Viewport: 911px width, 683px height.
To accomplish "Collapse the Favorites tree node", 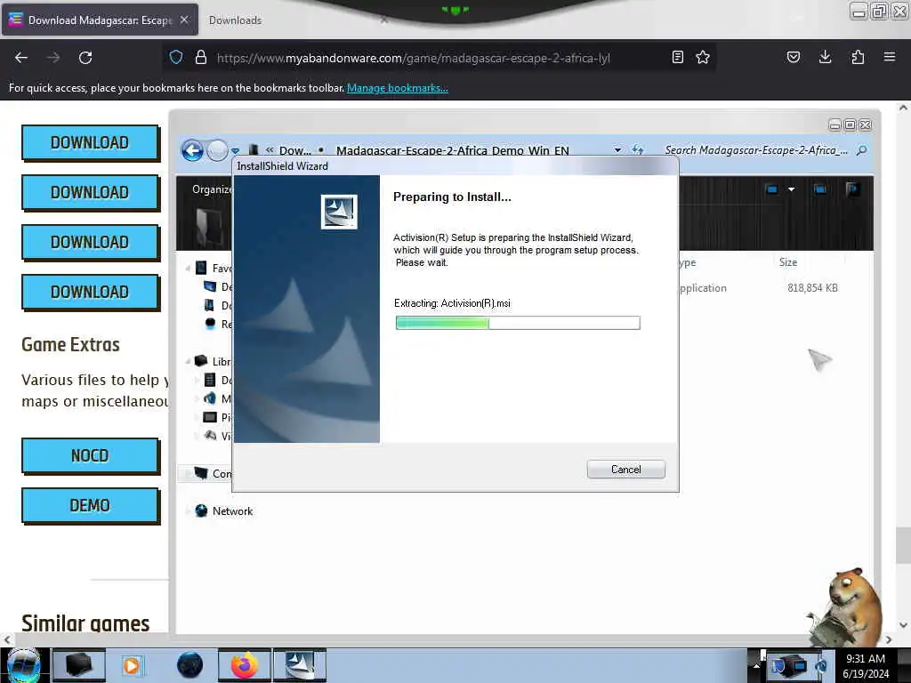I will pos(188,269).
